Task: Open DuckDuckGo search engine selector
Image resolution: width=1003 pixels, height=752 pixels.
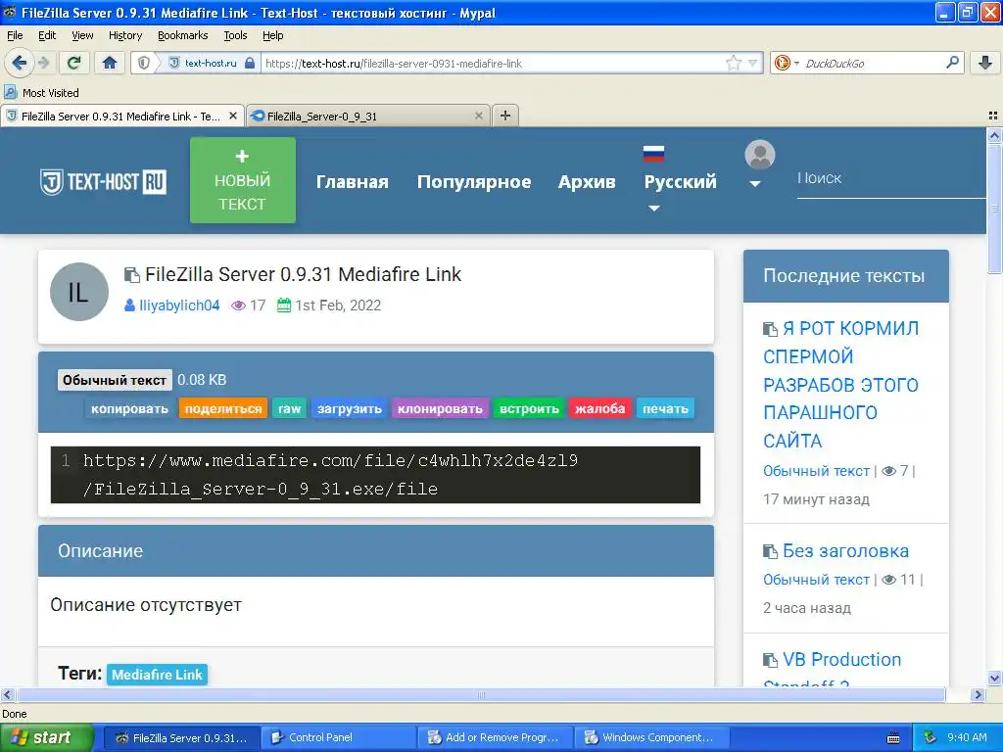Action: [x=787, y=63]
